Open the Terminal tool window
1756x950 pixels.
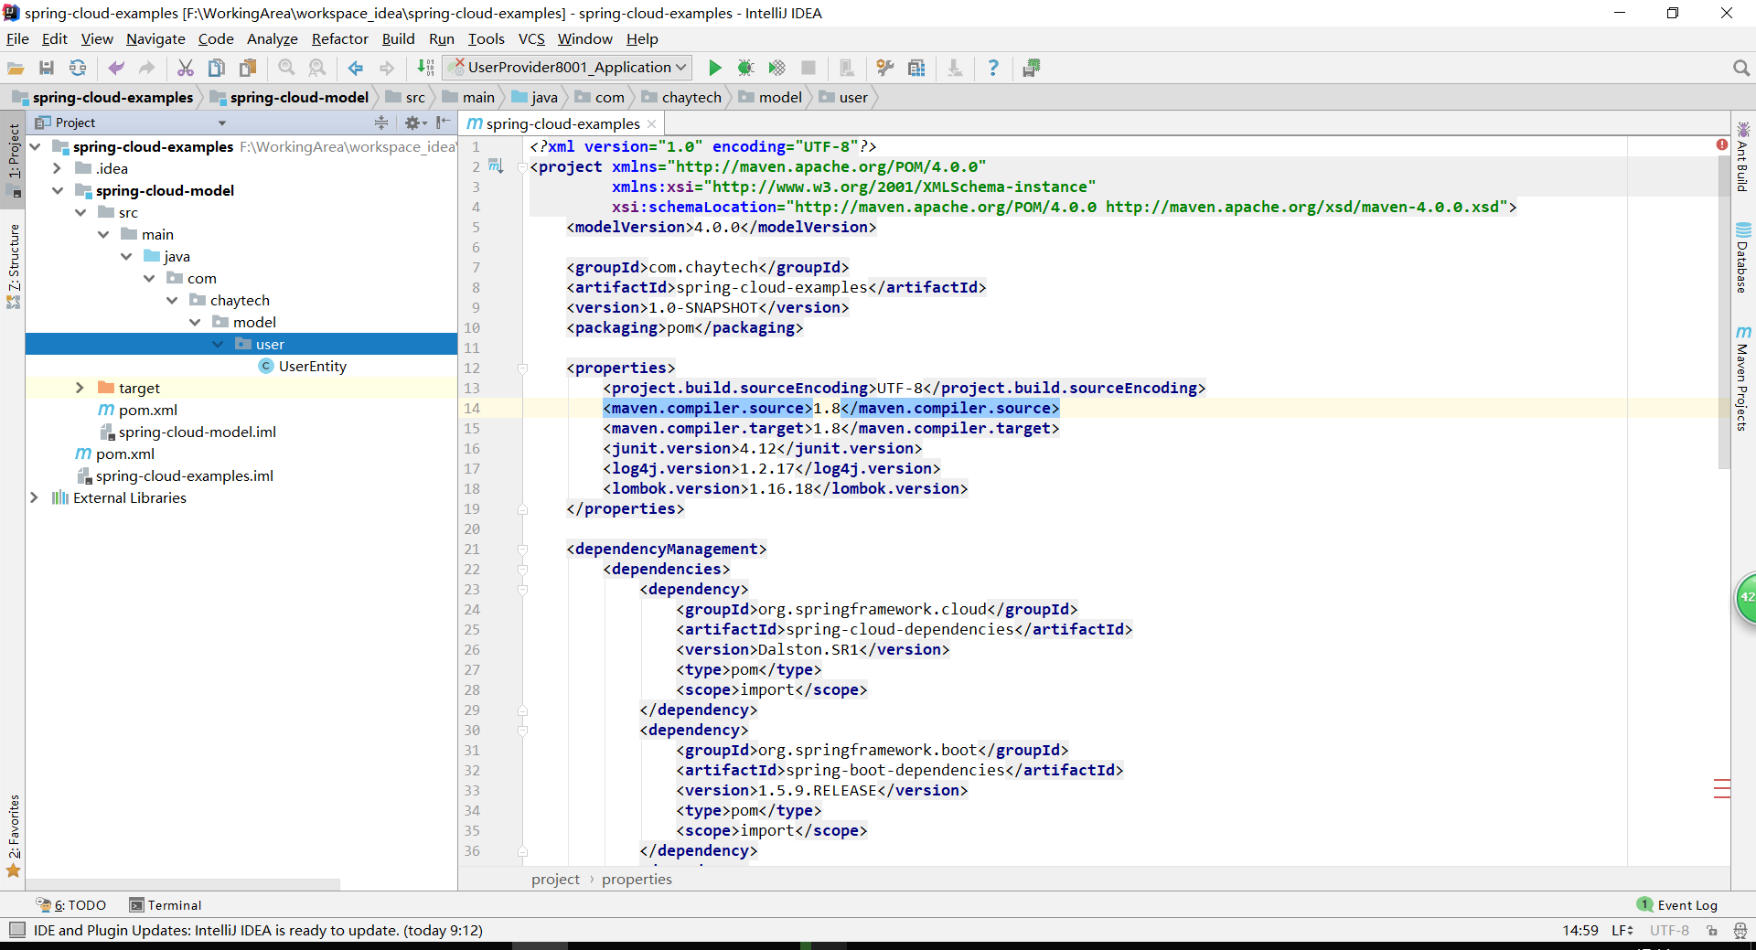point(166,905)
